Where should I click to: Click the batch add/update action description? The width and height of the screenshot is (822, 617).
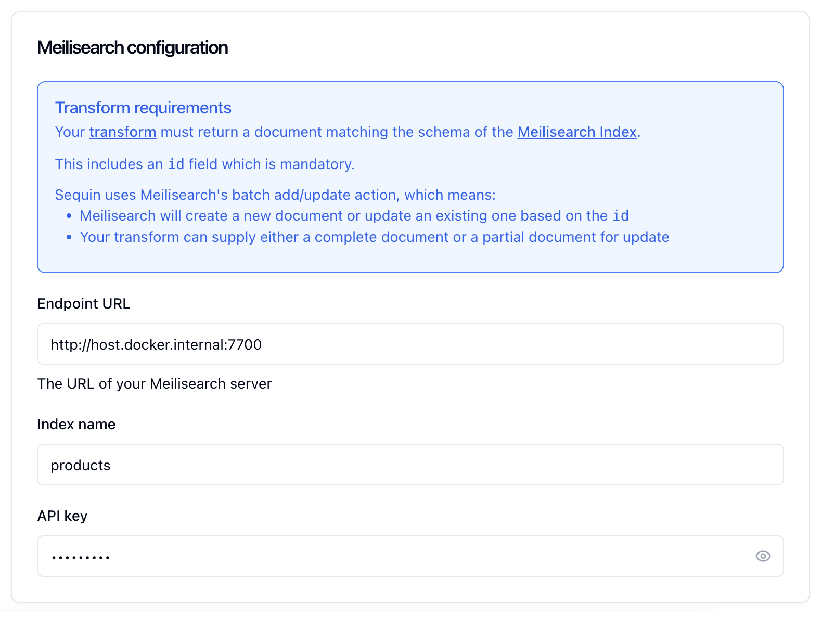pyautogui.click(x=275, y=195)
